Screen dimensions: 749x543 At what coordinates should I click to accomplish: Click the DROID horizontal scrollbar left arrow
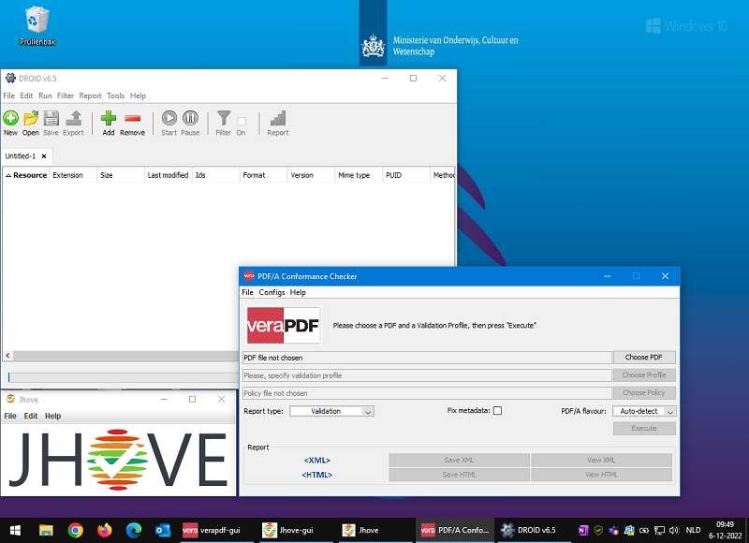coord(7,356)
